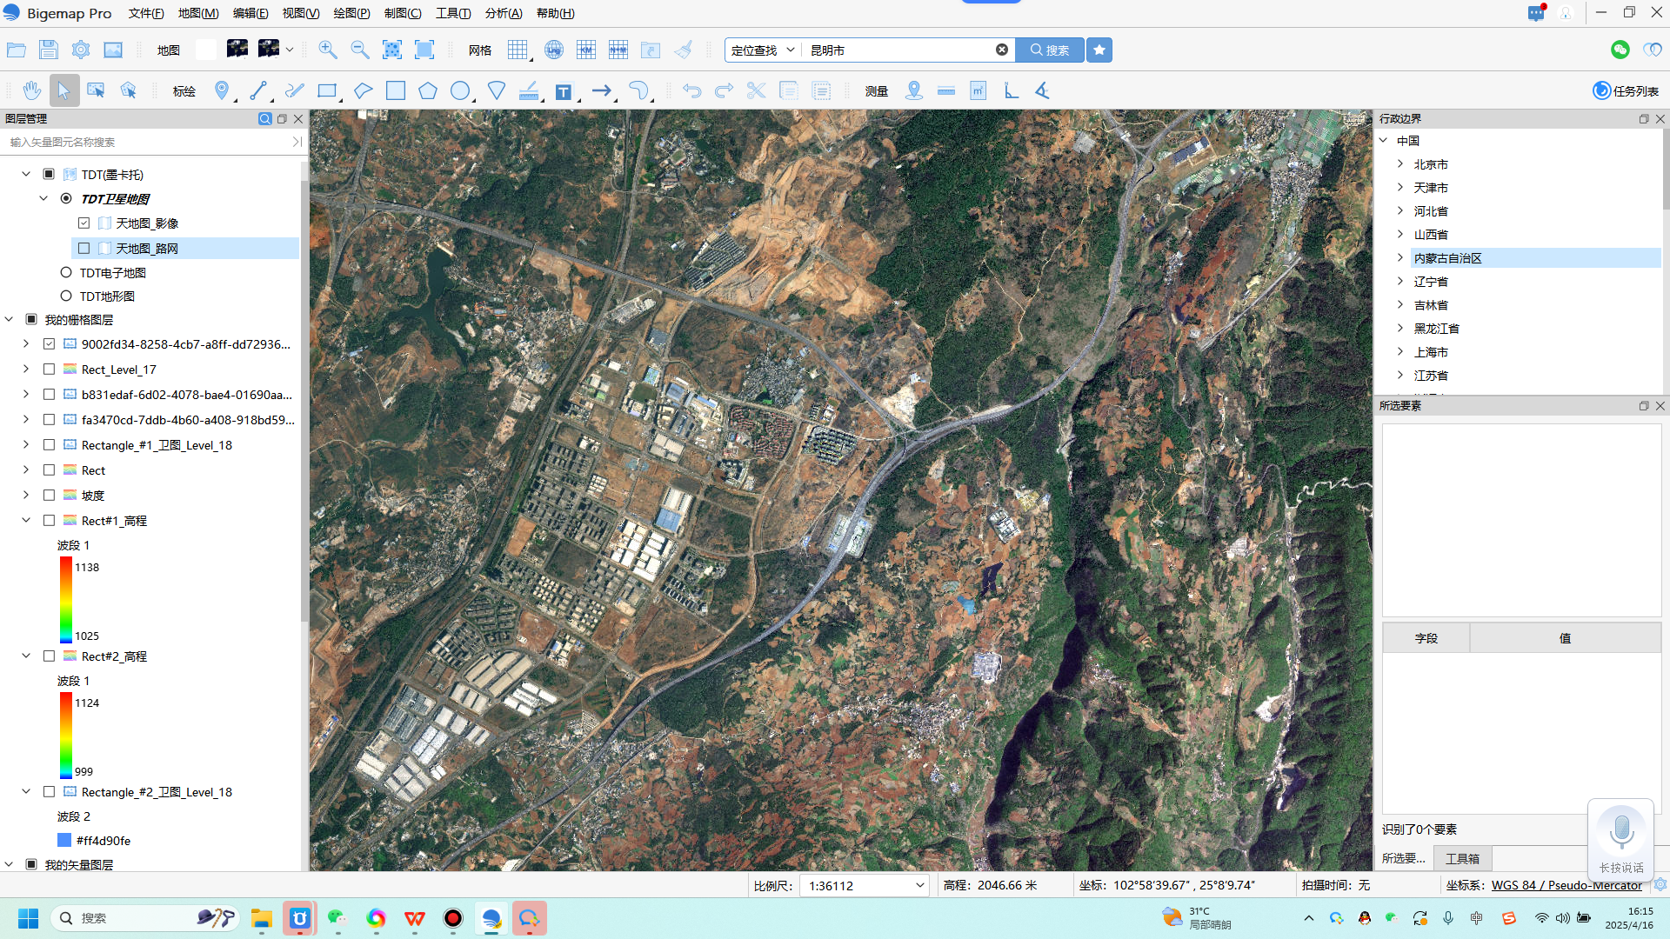1670x939 pixels.
Task: Select the text label tool
Action: pyautogui.click(x=564, y=91)
